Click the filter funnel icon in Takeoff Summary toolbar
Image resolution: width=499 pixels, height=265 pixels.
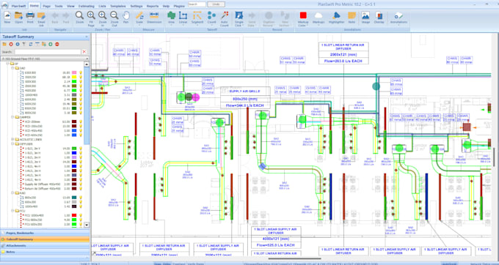click(x=24, y=44)
